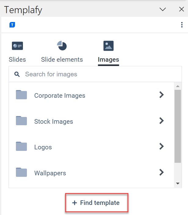Switch to the Slides tab label
Viewport: 188px width, 215px height.
click(x=17, y=60)
